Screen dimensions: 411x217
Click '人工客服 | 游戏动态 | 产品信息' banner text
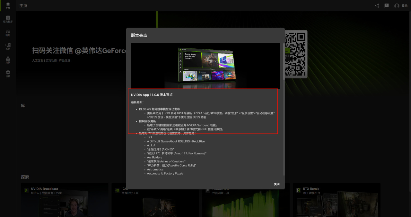(51, 60)
